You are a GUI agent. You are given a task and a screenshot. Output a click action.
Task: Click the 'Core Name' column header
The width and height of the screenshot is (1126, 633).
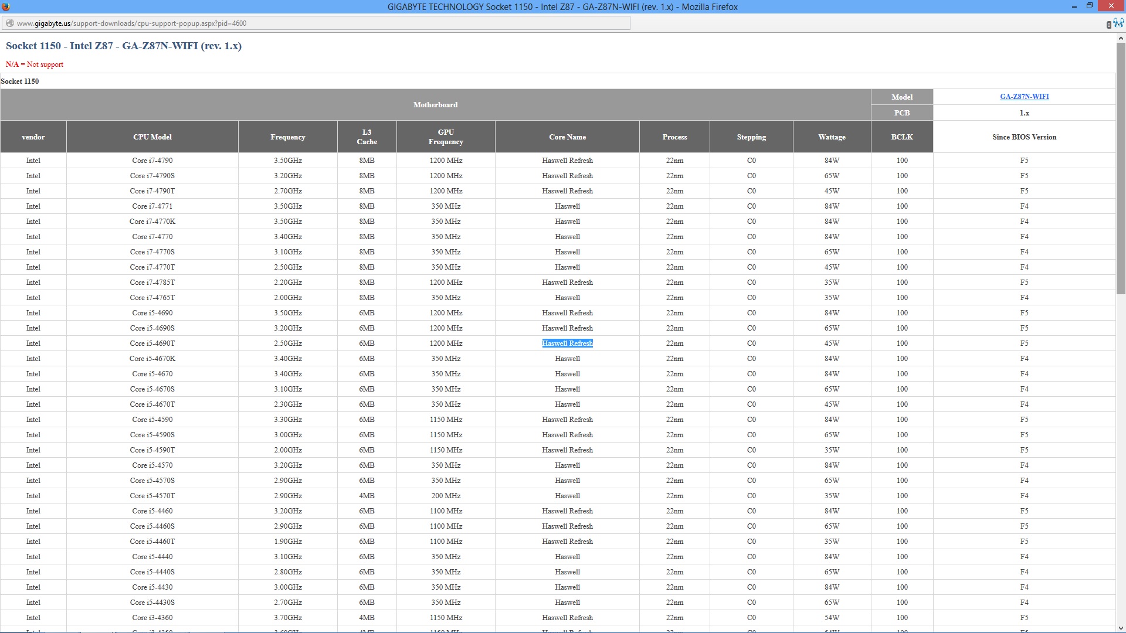pos(567,137)
